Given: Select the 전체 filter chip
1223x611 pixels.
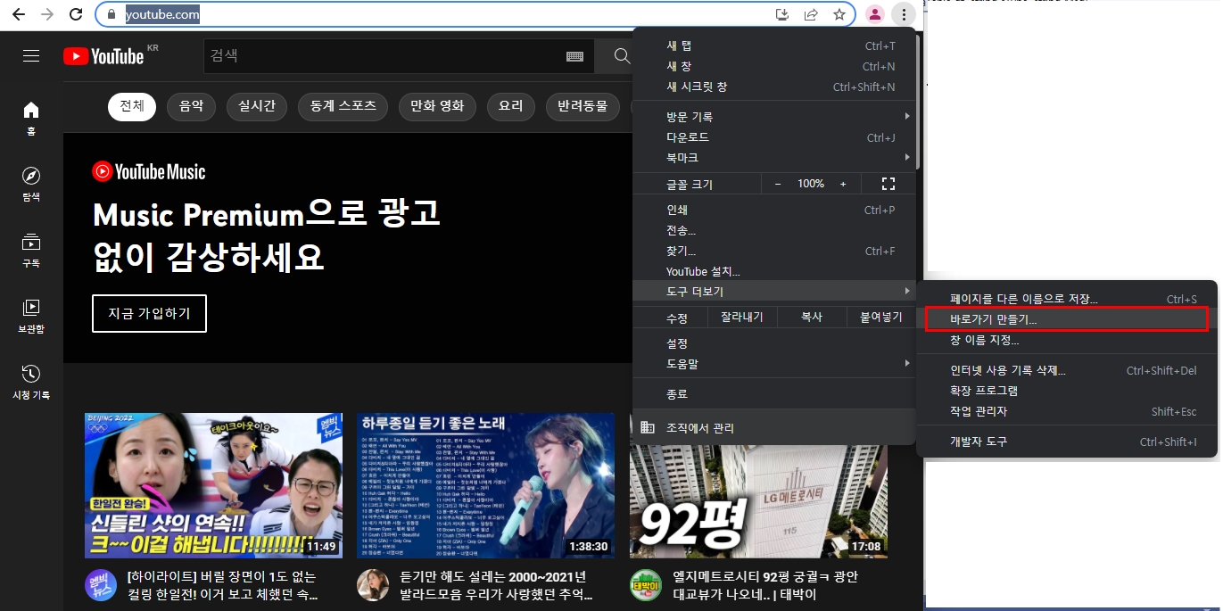Looking at the screenshot, I should point(132,106).
